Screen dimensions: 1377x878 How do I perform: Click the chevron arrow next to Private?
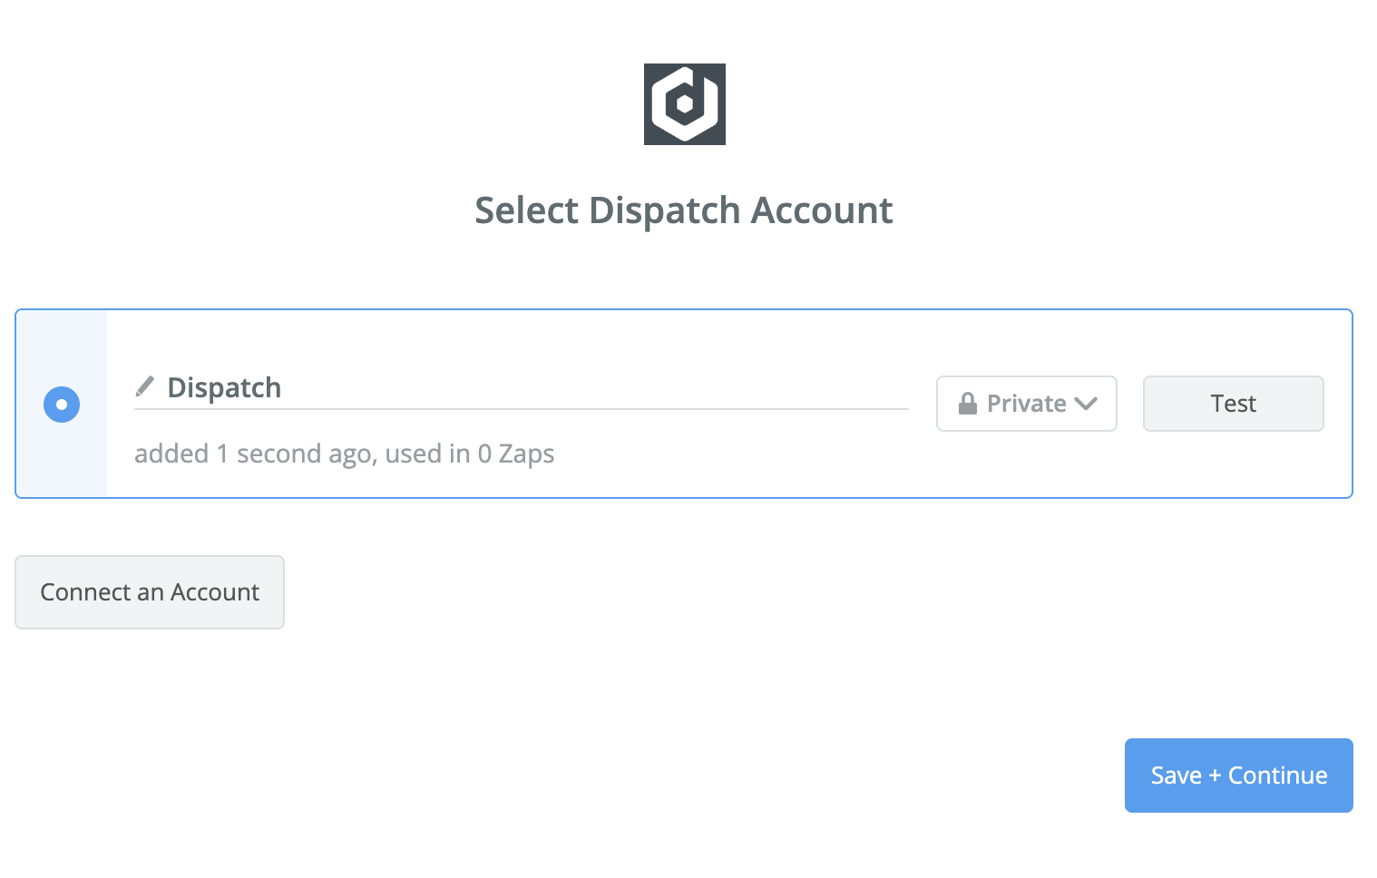point(1086,404)
